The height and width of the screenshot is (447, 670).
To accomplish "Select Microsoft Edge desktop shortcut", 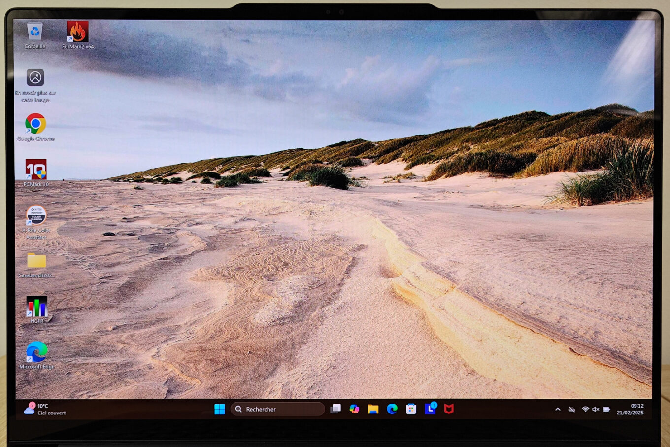I will [x=37, y=352].
